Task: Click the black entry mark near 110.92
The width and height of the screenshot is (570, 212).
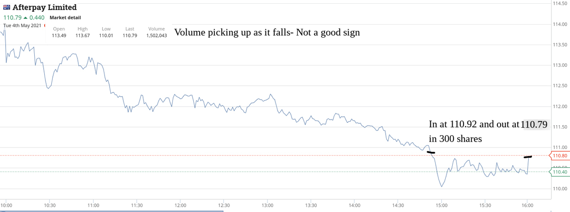Action: click(431, 152)
